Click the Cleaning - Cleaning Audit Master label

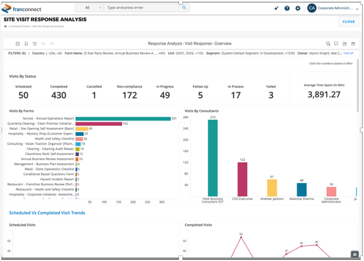50,149
